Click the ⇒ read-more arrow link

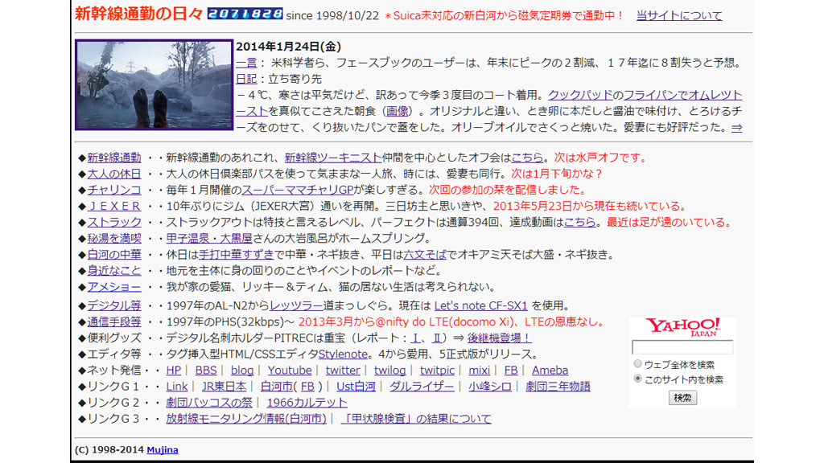[737, 128]
